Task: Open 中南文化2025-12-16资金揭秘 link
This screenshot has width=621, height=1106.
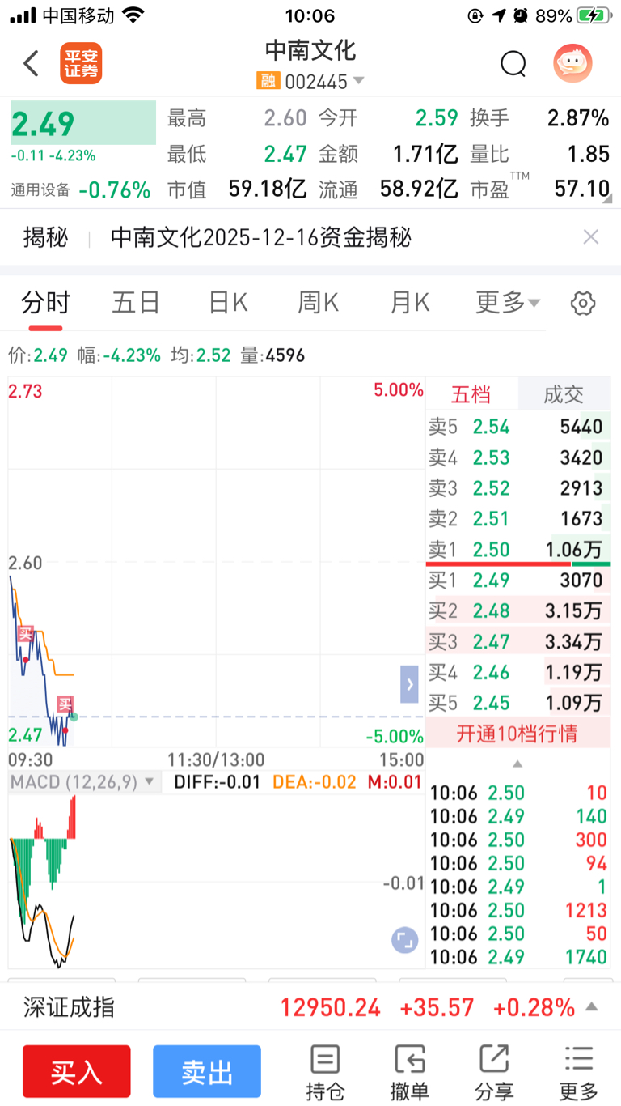Action: click(261, 237)
